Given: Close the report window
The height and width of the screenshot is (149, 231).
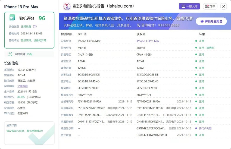Looking at the screenshot, I should 223,6.
